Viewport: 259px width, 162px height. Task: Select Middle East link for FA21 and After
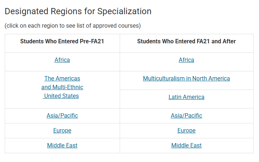pos(186,146)
